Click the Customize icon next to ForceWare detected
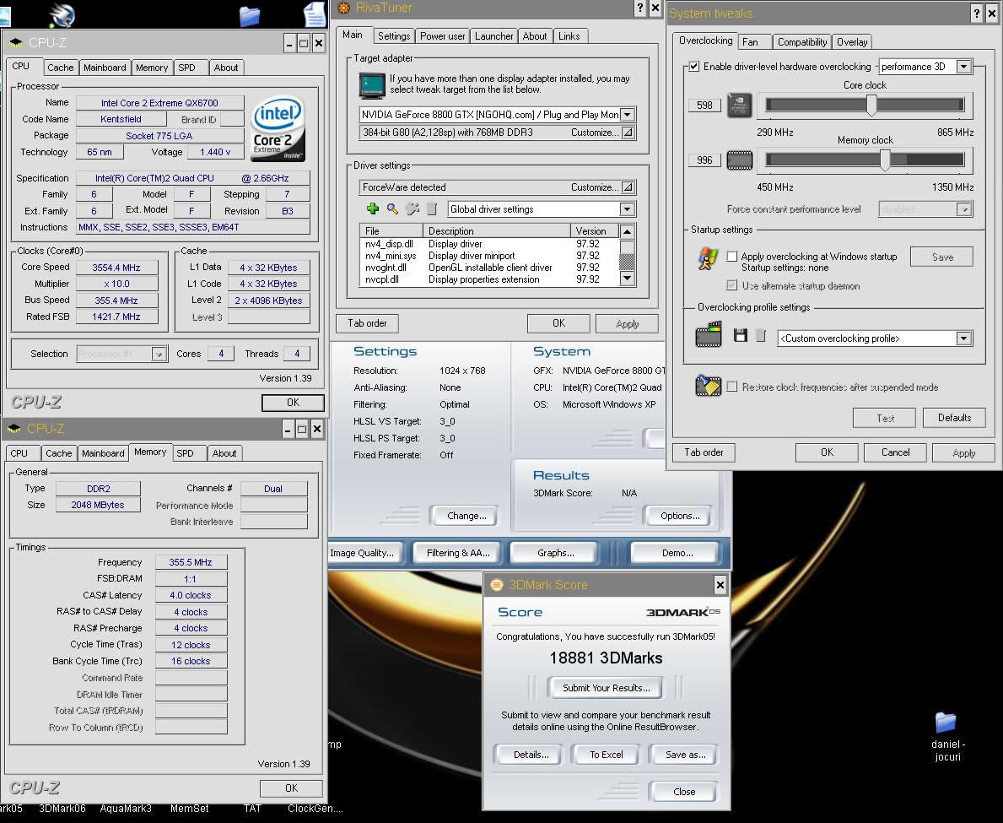The image size is (1003, 823). (x=628, y=187)
